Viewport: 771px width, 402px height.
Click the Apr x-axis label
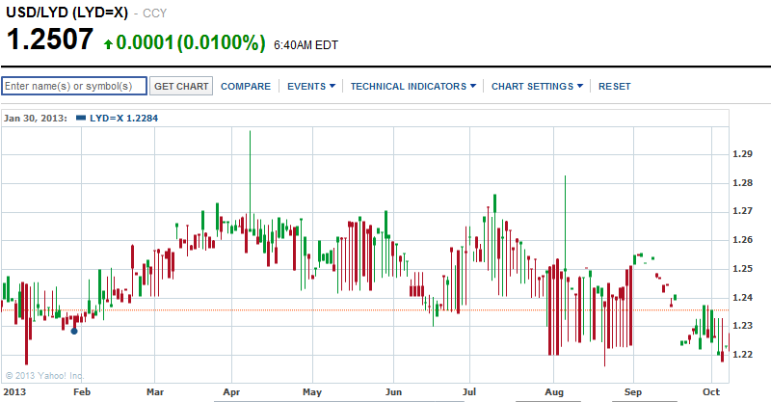click(231, 392)
